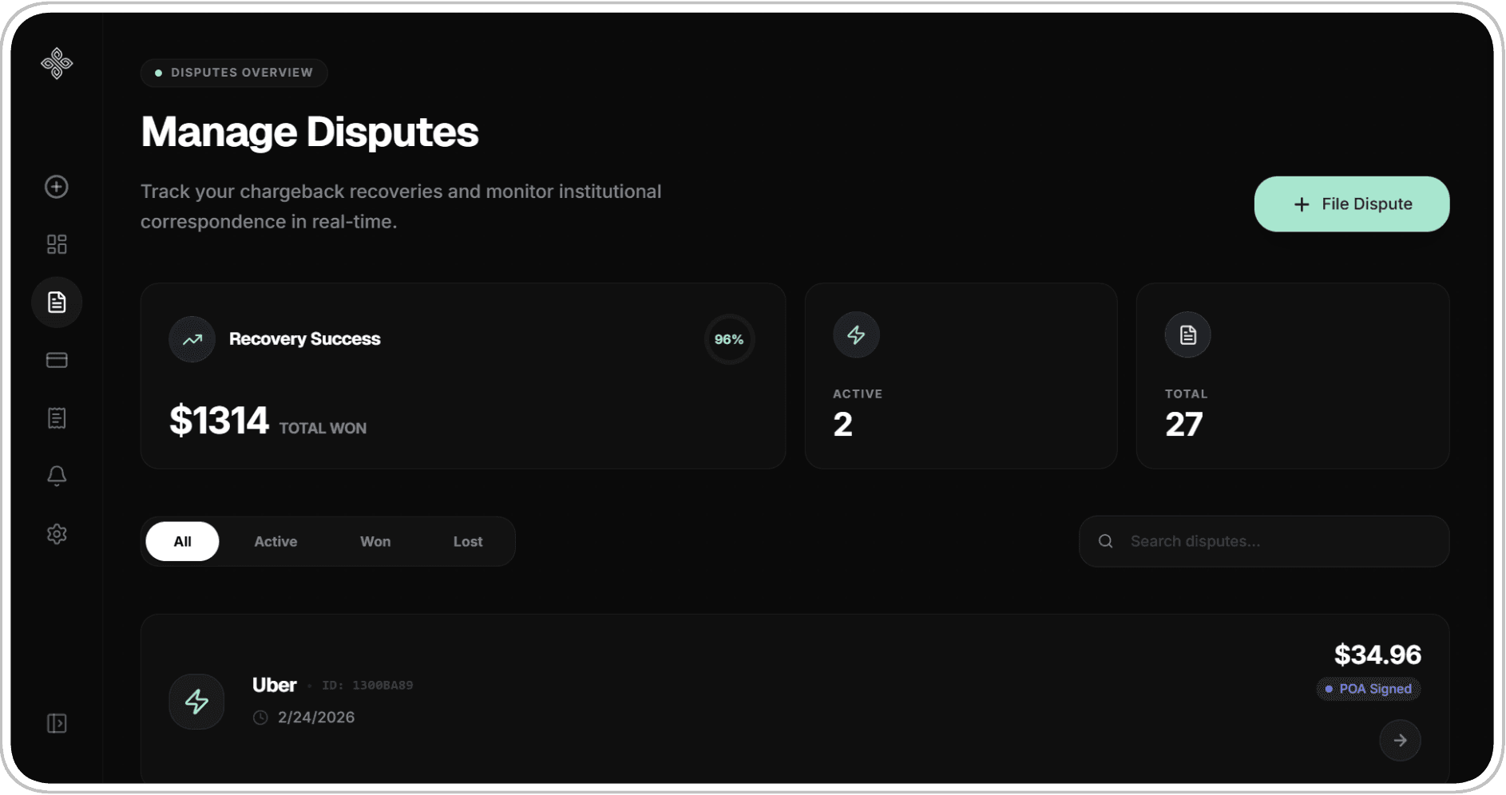Click the 96% recovery progress ring
This screenshot has width=1506, height=795.
728,338
